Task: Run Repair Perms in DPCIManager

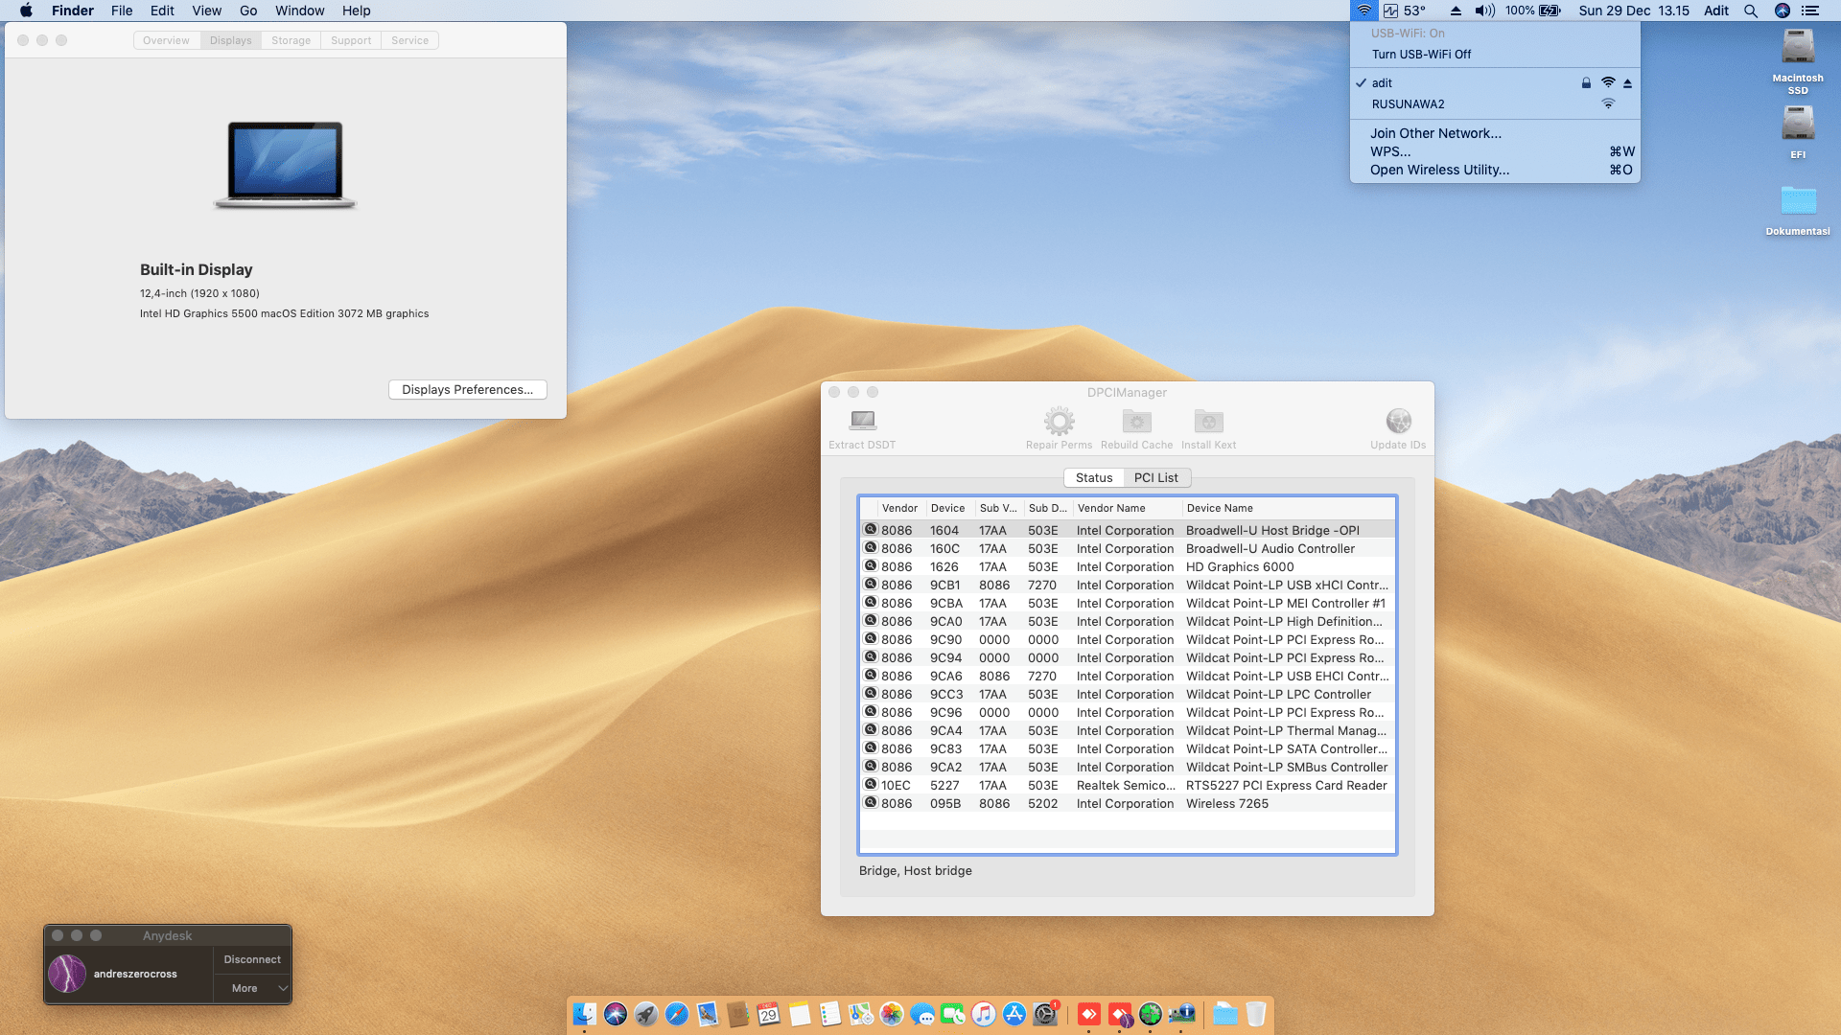Action: [1059, 421]
